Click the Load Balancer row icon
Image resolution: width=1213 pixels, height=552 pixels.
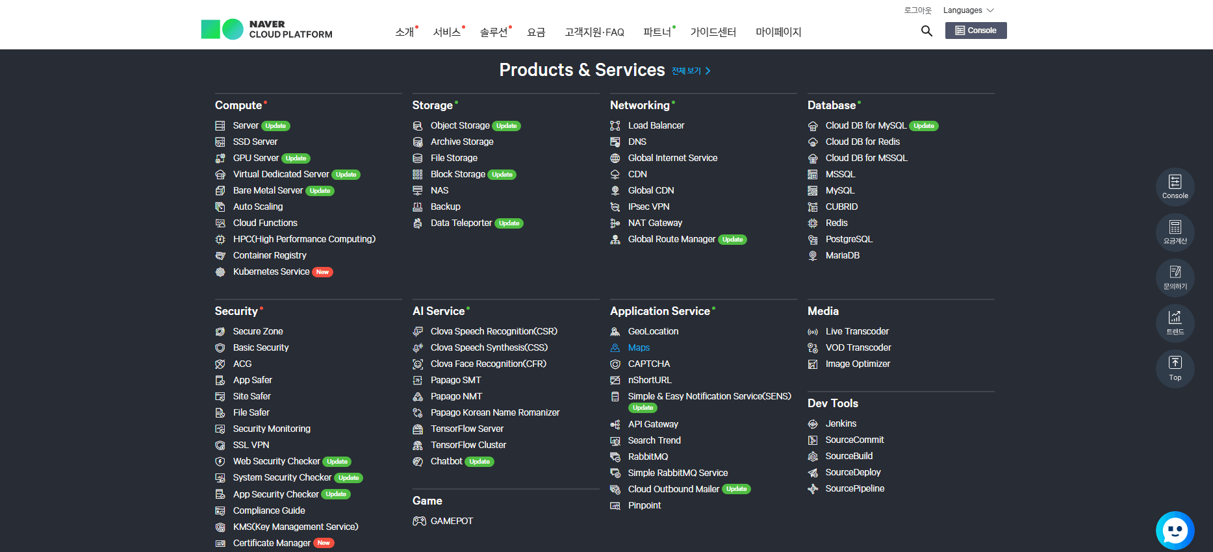pyautogui.click(x=615, y=126)
